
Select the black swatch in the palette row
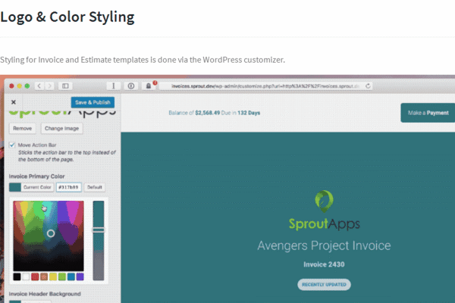tap(17, 277)
